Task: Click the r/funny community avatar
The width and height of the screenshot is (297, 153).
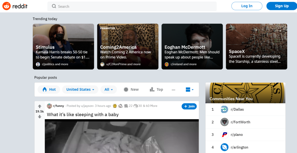Action: click(49, 106)
